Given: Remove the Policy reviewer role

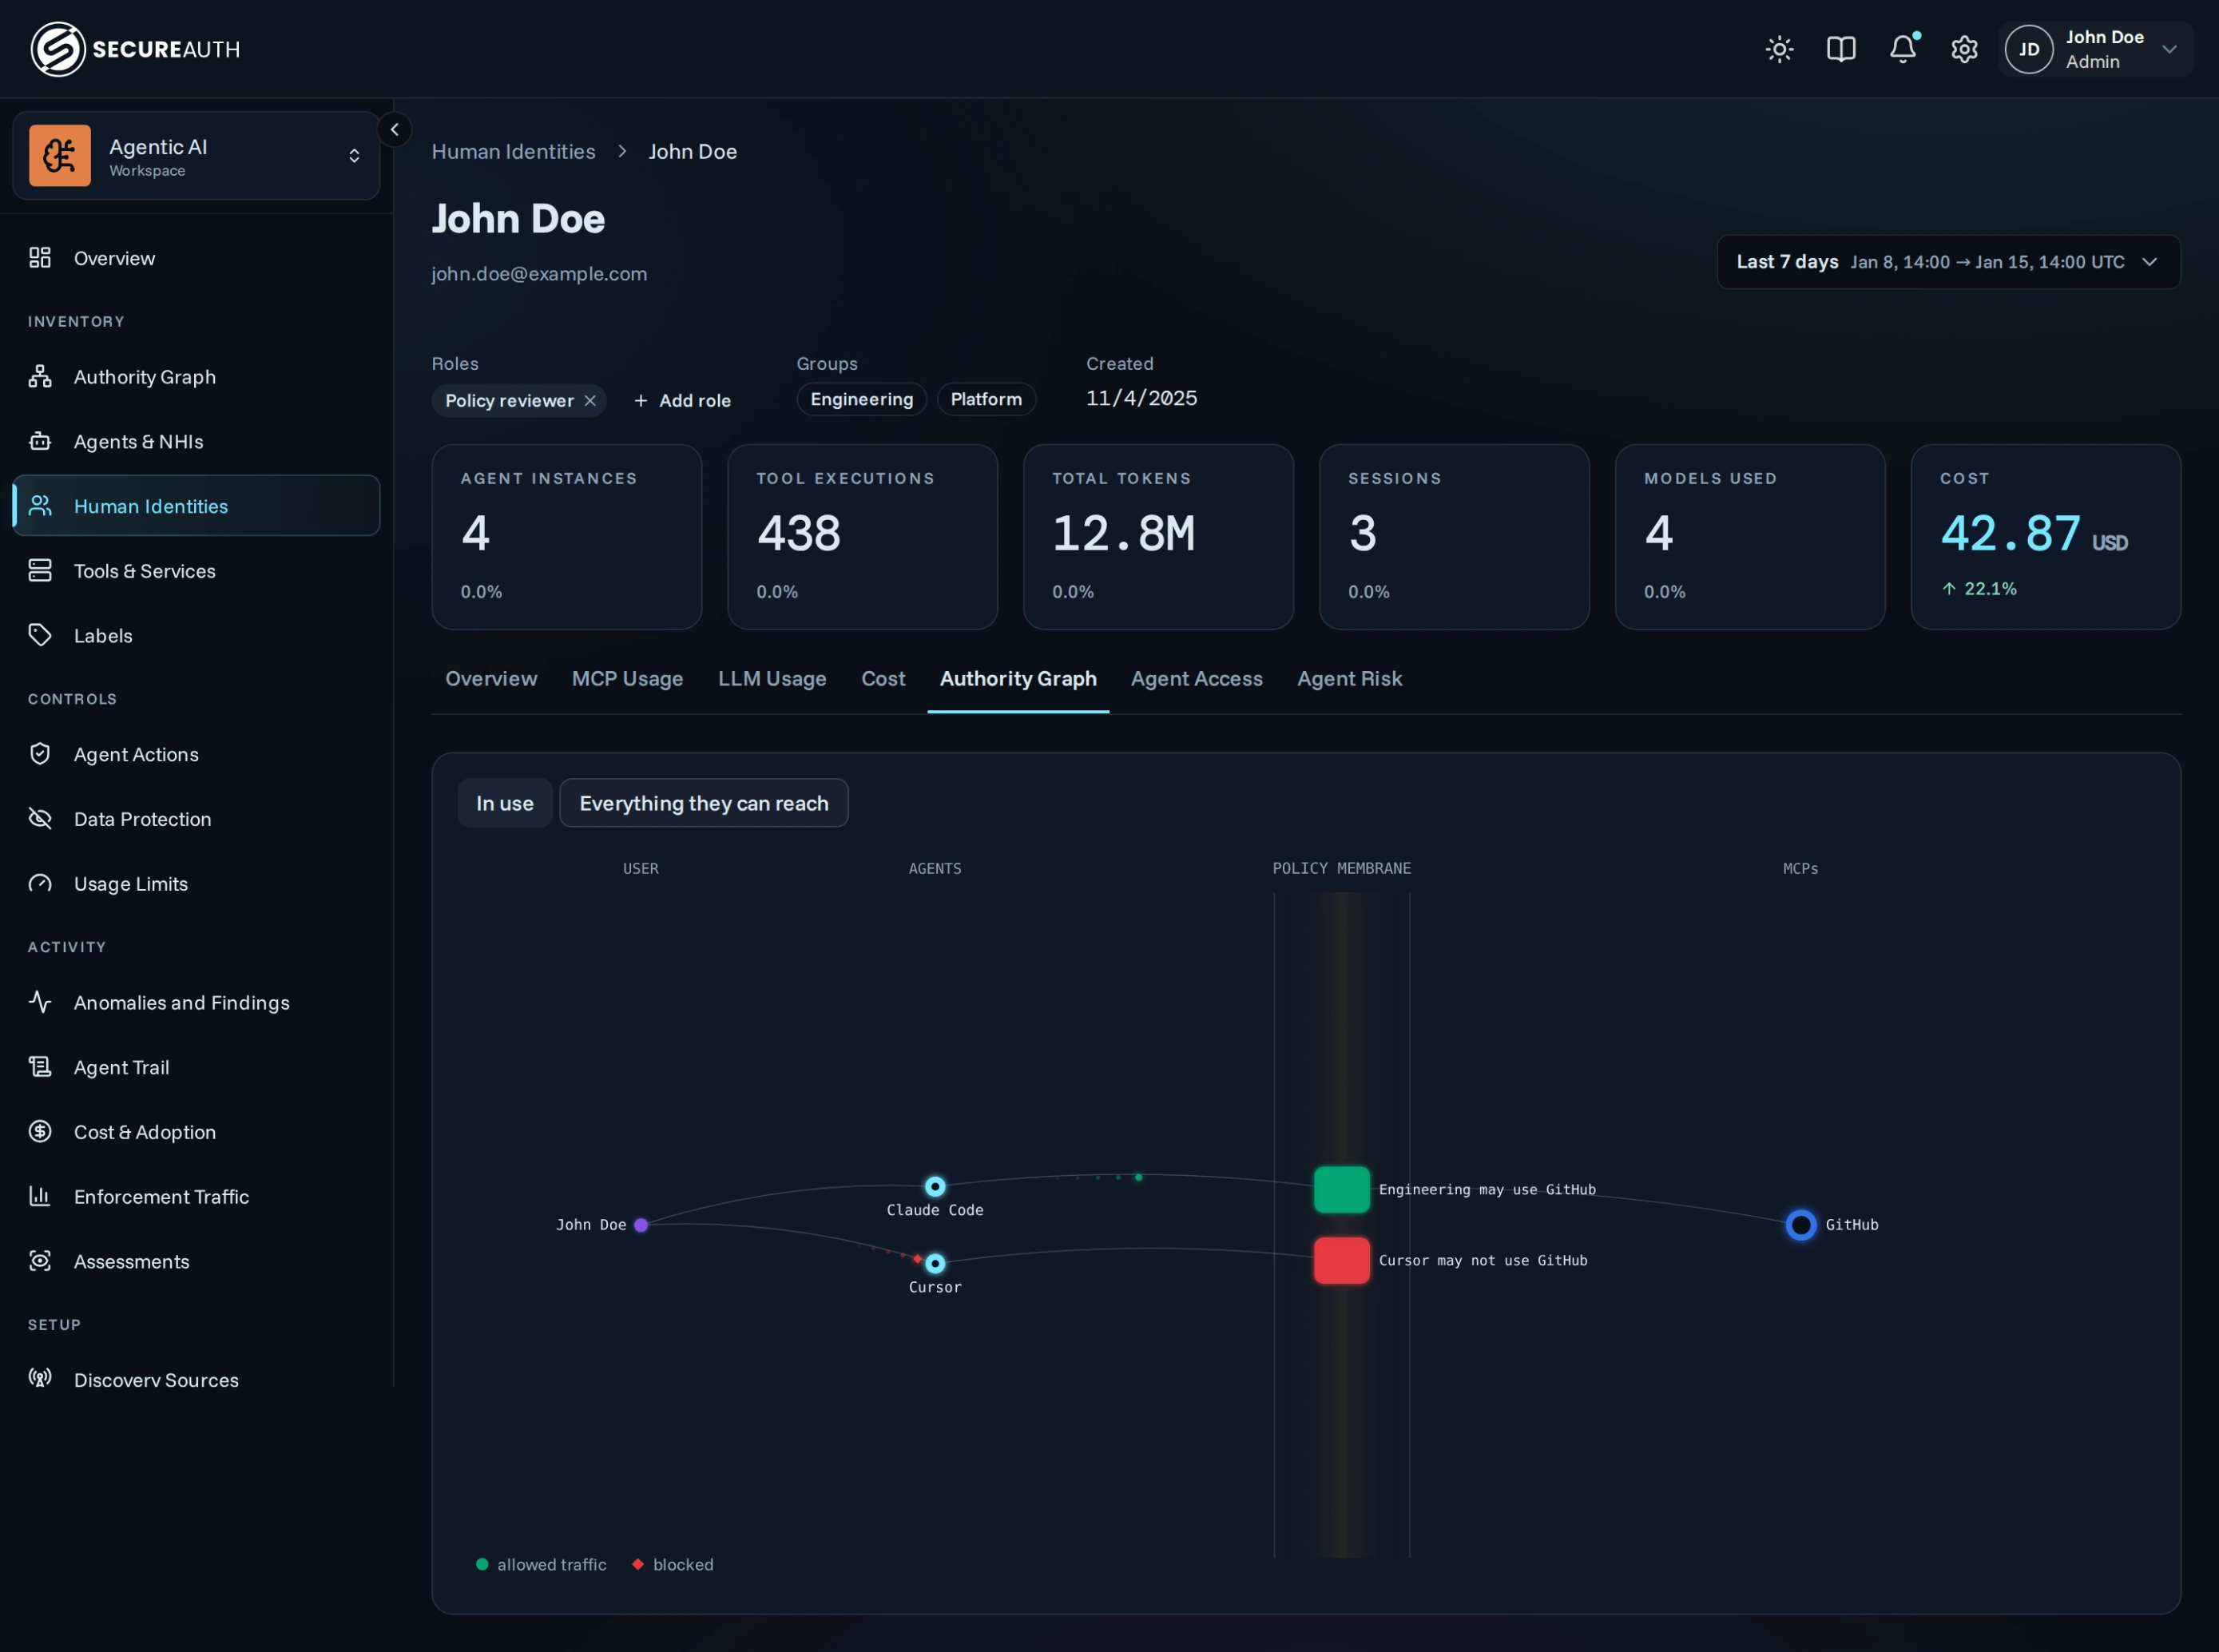Looking at the screenshot, I should point(590,401).
